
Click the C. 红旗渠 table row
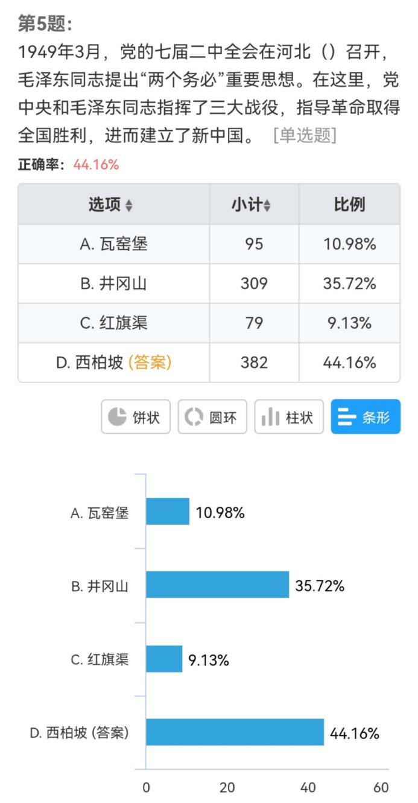tap(209, 323)
